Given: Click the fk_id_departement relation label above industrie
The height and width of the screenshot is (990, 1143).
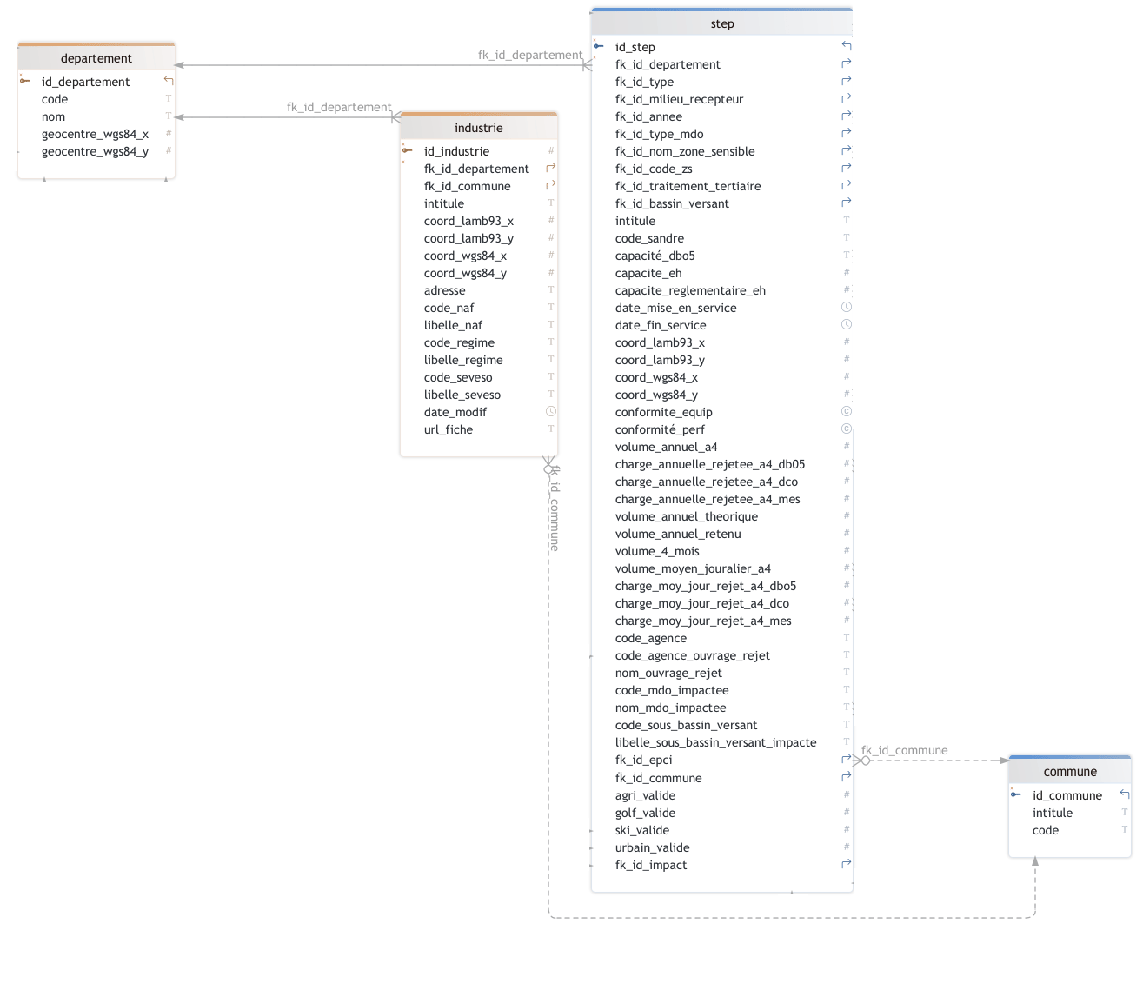Looking at the screenshot, I should click(339, 107).
